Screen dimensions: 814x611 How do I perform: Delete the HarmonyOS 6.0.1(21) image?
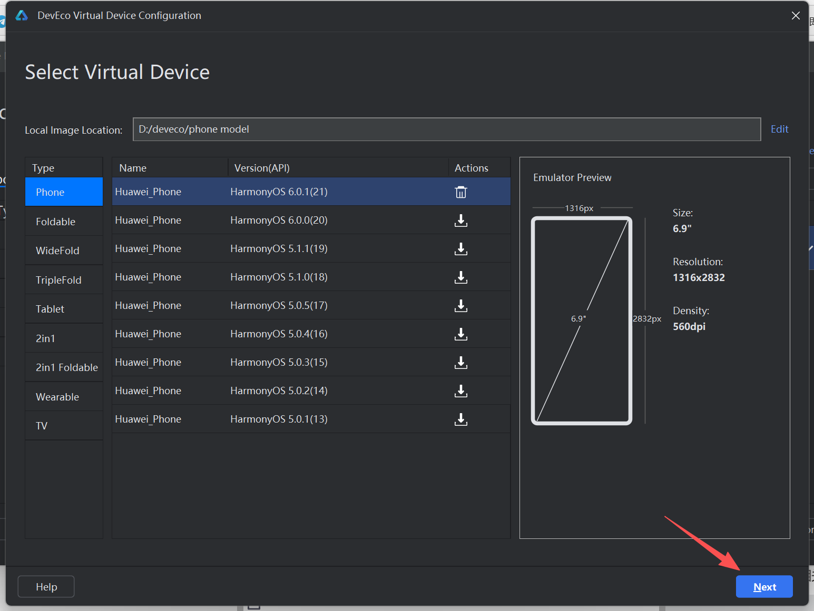461,192
